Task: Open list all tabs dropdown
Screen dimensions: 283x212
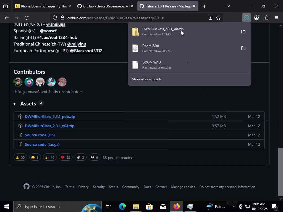Action: tap(228, 6)
